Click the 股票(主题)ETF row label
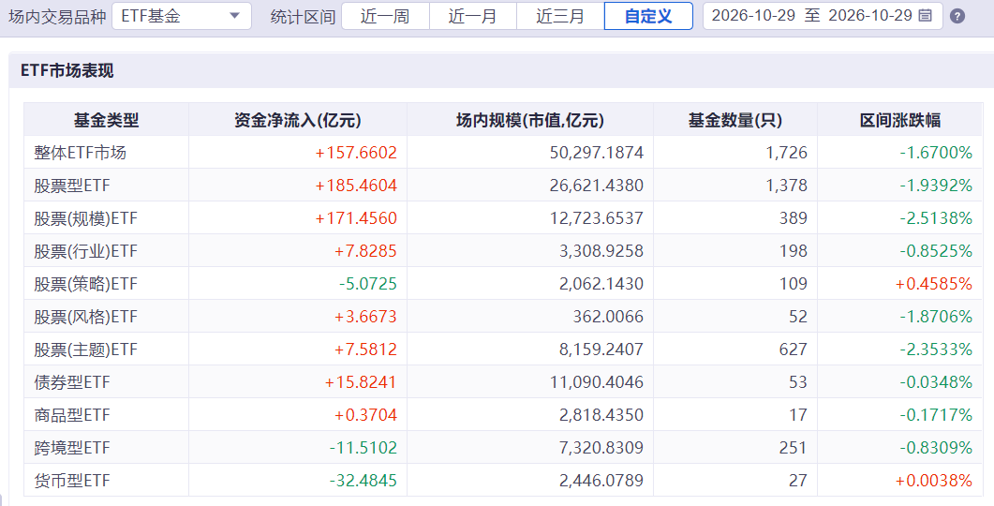 coord(85,350)
